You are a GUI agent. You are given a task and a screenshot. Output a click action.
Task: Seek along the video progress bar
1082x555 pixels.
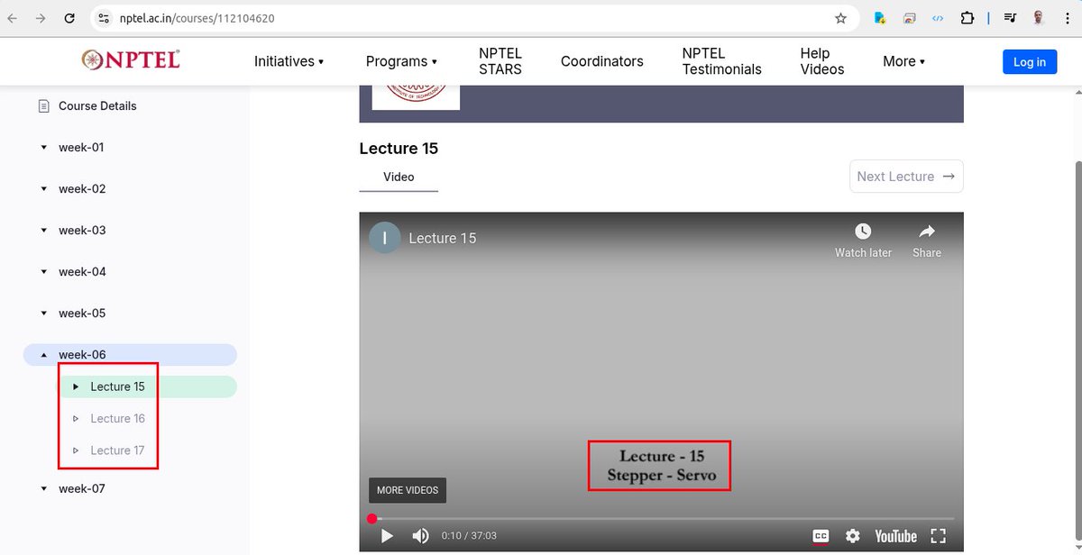point(661,519)
